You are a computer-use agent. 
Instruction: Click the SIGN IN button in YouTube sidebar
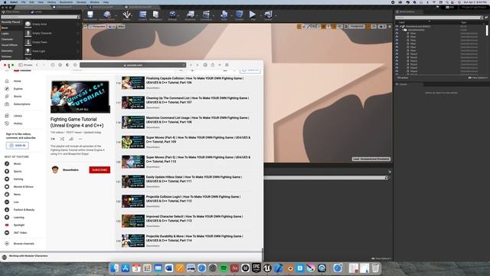click(17, 146)
